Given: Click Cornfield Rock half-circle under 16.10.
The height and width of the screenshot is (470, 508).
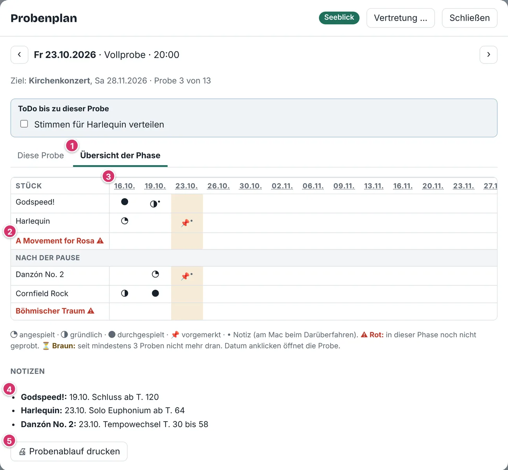Looking at the screenshot, I should [125, 293].
